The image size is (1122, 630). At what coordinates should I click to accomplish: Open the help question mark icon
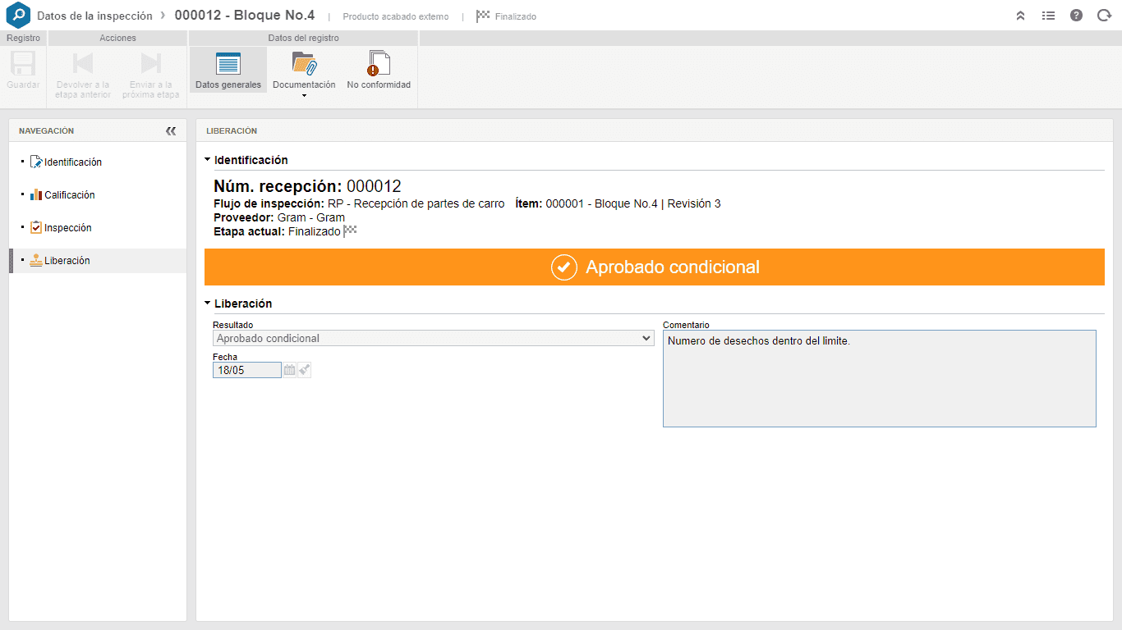tap(1076, 16)
